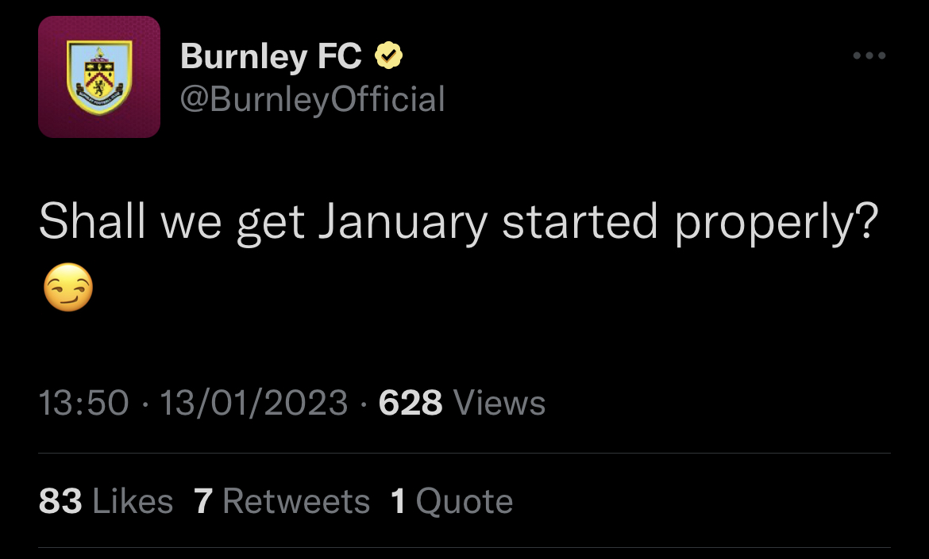The width and height of the screenshot is (929, 559).
Task: Click the word January in the tweet
Action: click(403, 222)
